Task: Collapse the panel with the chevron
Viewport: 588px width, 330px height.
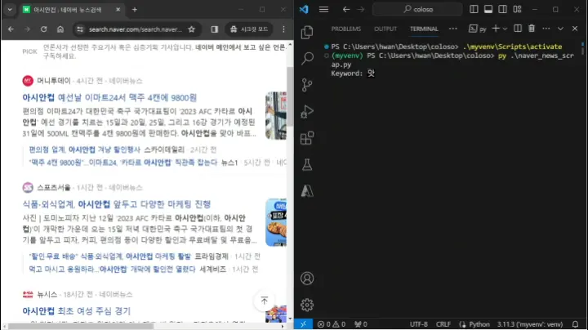Action: tap(560, 29)
